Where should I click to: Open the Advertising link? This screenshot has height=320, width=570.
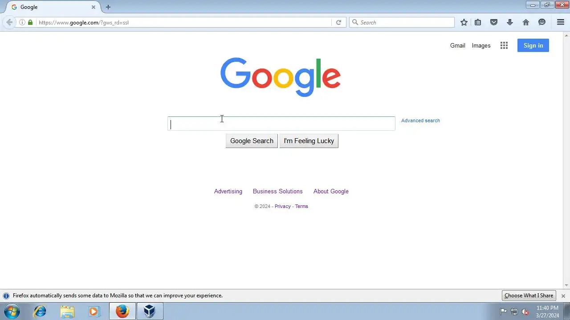(228, 191)
